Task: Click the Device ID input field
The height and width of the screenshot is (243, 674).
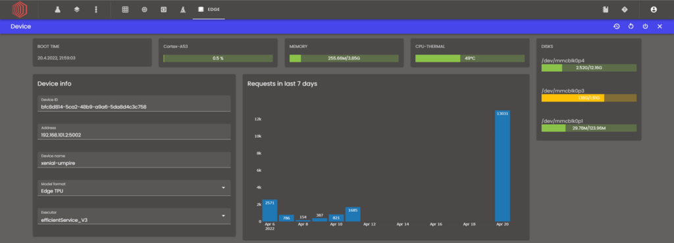Action: coord(134,103)
